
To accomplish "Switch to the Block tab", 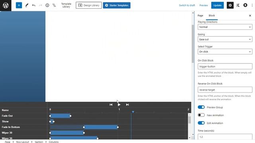I will click(212, 15).
